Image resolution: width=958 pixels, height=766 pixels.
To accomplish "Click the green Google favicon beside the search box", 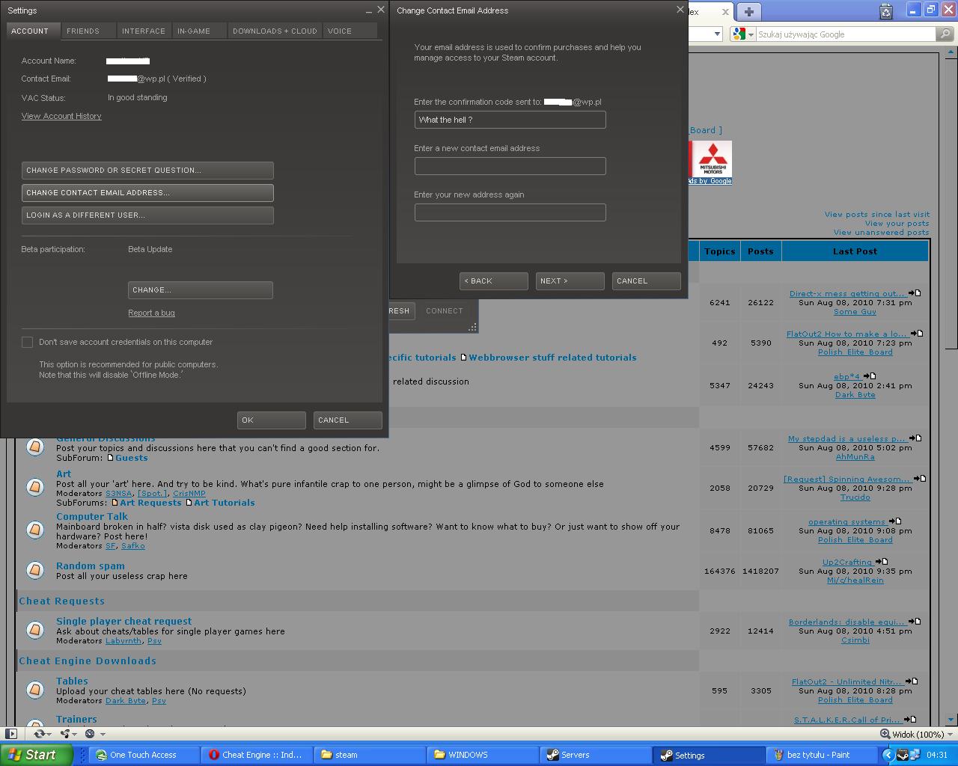I will 739,34.
